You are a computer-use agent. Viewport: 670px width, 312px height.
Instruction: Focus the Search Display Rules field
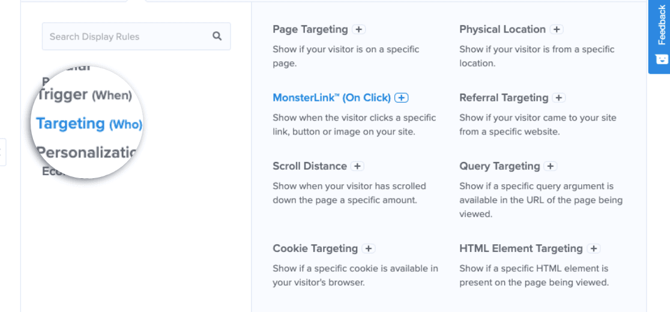[136, 36]
